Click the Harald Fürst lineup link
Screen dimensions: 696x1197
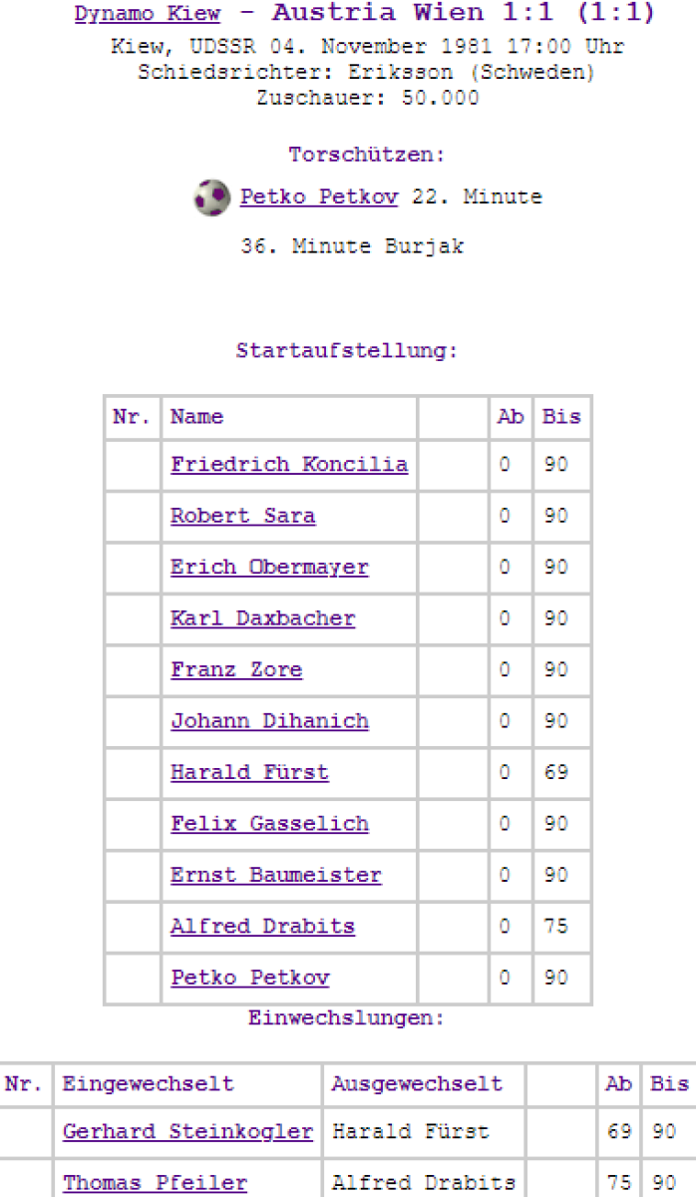click(249, 773)
